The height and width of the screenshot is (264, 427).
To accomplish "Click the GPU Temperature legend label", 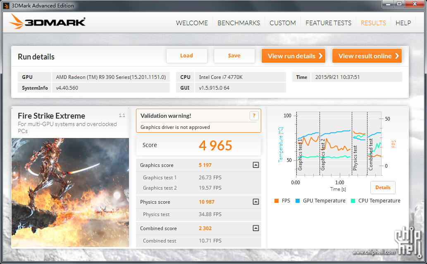I will tap(324, 201).
